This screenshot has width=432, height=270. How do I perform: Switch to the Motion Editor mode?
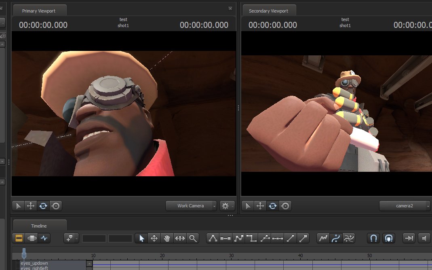point(32,238)
